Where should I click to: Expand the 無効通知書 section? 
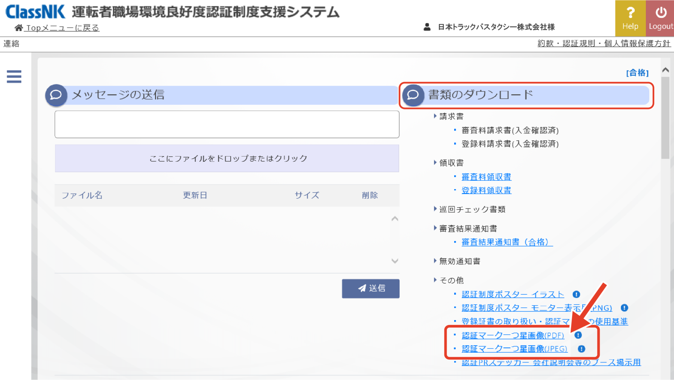[x=435, y=261]
